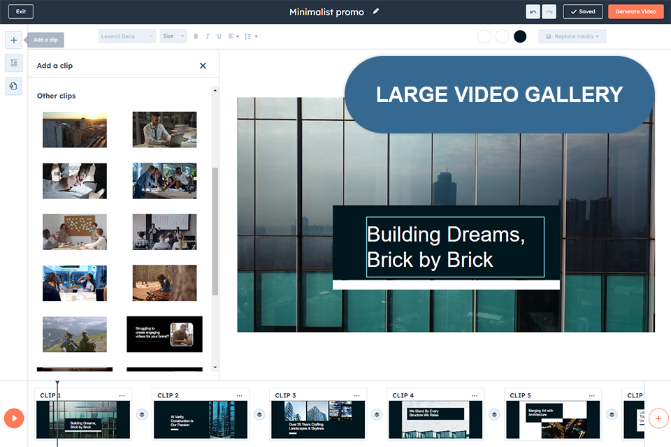Image resolution: width=671 pixels, height=447 pixels.
Task: Select the CLIP 1 timeline thumbnail
Action: pos(83,420)
